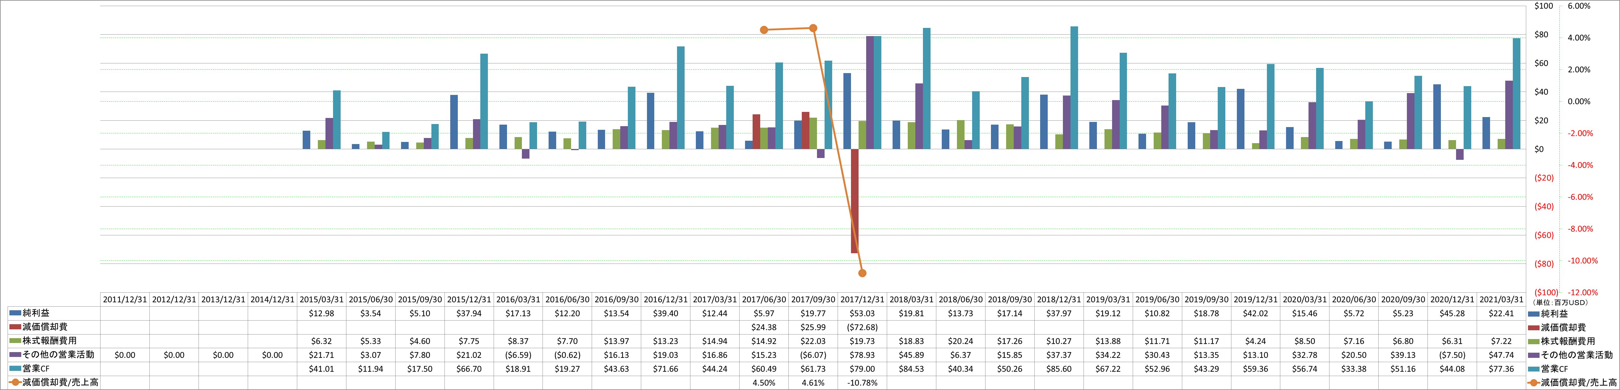Click the $77.36 operating CF cell
The height and width of the screenshot is (390, 1620).
click(1501, 369)
